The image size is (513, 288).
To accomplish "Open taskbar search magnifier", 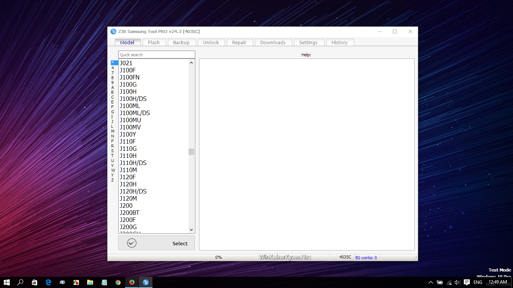I will 20,282.
